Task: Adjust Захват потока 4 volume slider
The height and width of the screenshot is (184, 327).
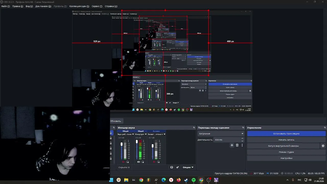Action: tap(153, 146)
